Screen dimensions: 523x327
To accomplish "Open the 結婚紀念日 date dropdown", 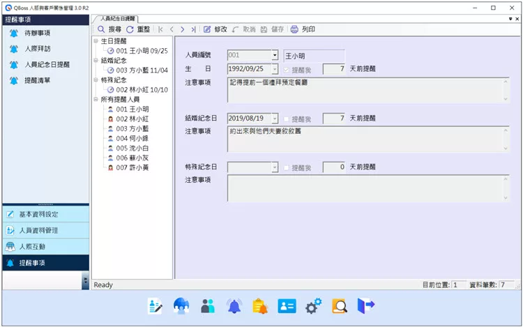I will [275, 119].
